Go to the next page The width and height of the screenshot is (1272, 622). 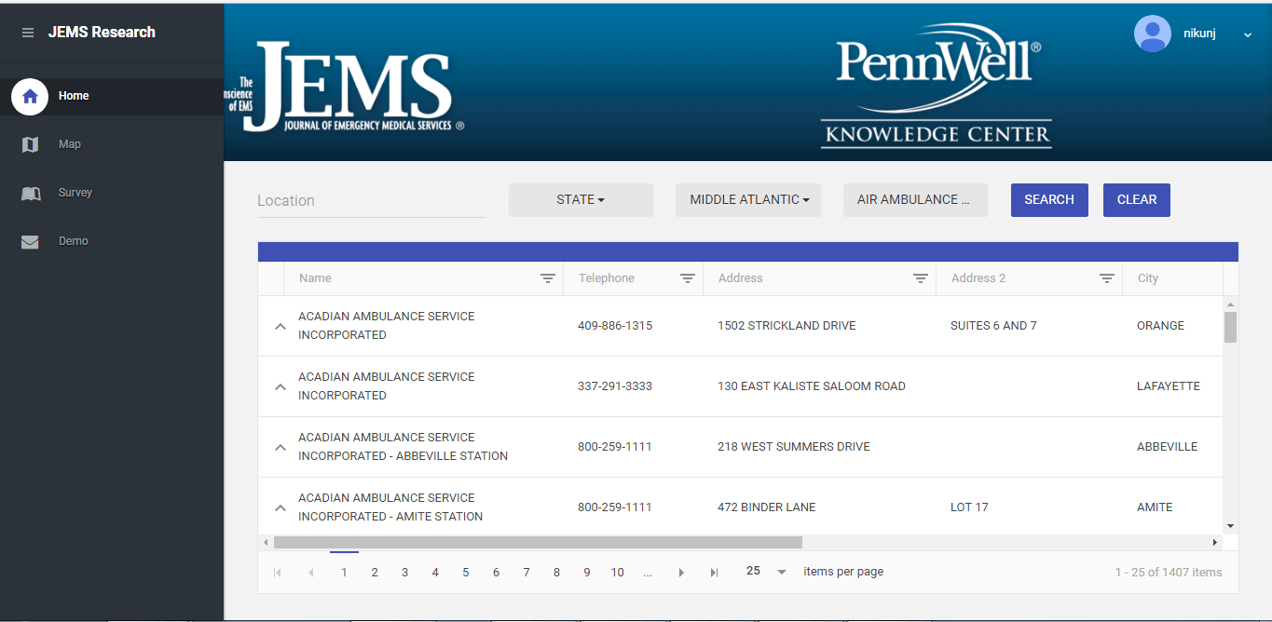(x=681, y=573)
